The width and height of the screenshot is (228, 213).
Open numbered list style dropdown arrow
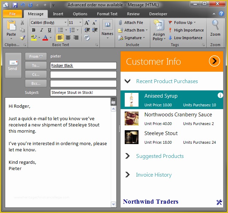click(77, 30)
